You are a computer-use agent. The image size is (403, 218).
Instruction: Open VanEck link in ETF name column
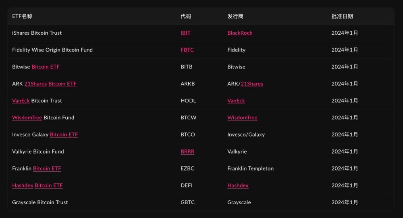21,101
